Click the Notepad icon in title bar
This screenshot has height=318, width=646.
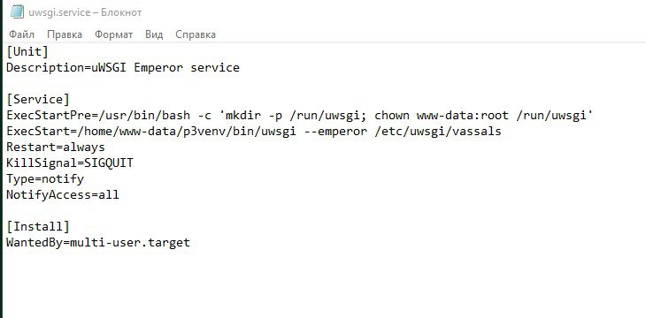pos(17,12)
